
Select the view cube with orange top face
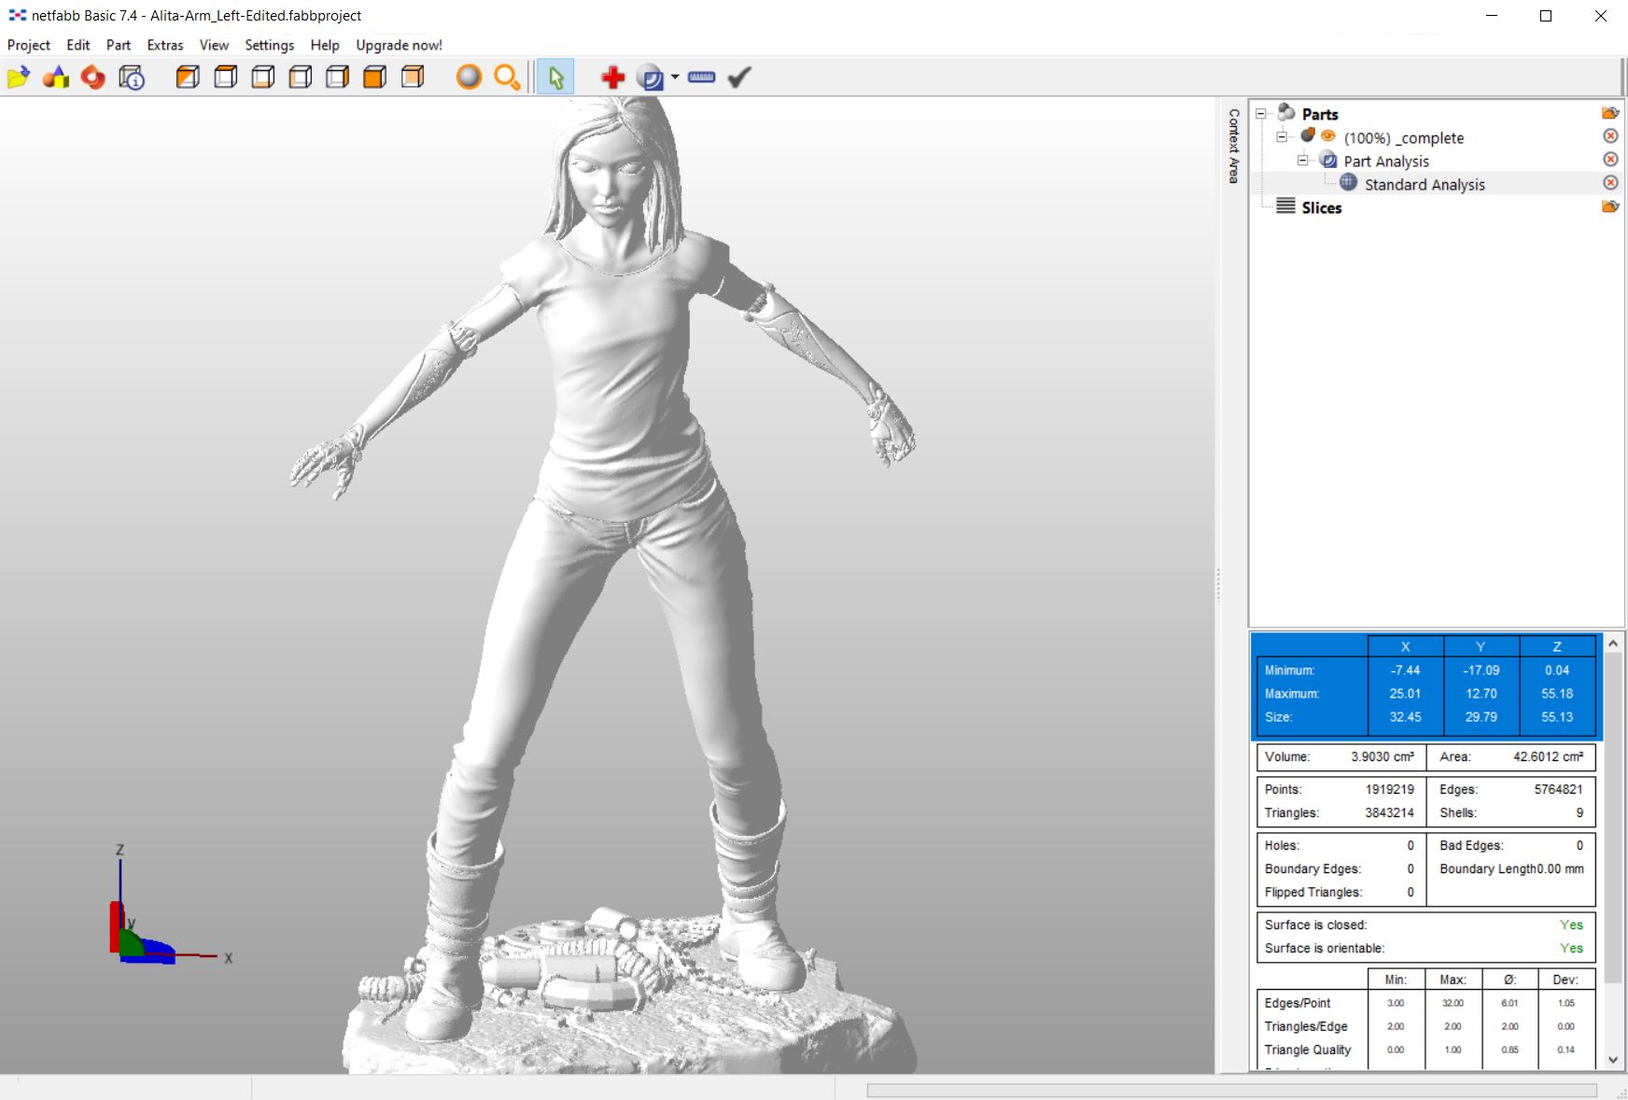pos(225,78)
